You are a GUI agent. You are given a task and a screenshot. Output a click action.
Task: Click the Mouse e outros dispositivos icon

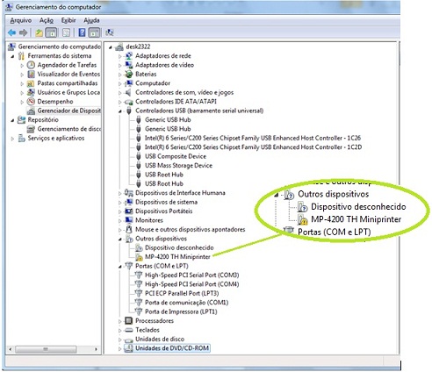(x=129, y=229)
